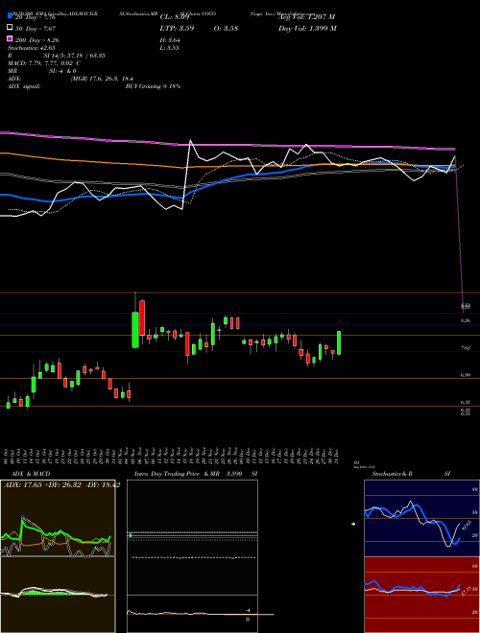Click the 'BUY Growing @ 18%' ADX signal
The height and width of the screenshot is (633, 480).
tap(153, 86)
